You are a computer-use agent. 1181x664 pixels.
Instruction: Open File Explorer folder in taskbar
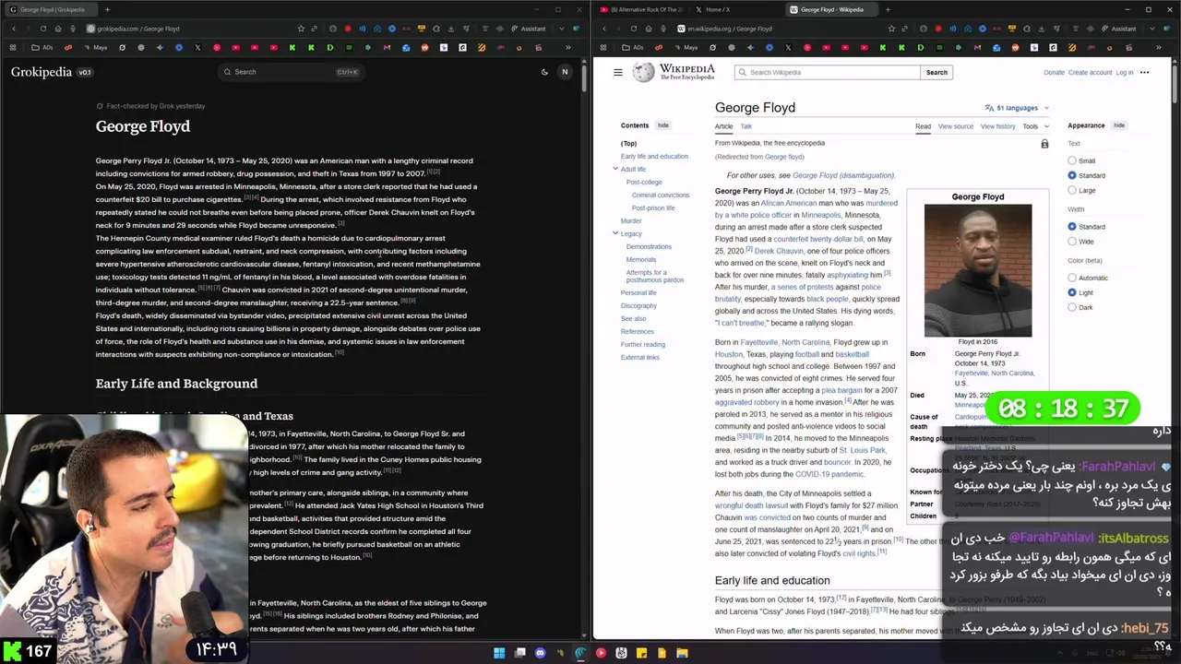coord(682,653)
